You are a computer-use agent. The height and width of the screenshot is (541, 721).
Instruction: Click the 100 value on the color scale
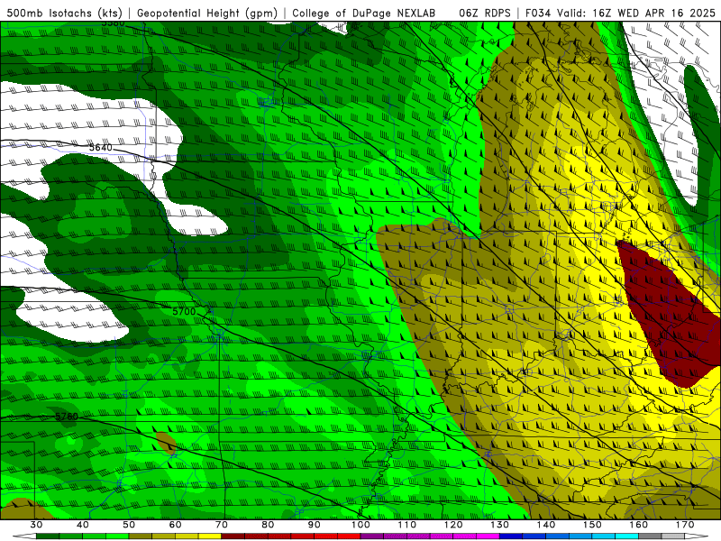(360, 525)
